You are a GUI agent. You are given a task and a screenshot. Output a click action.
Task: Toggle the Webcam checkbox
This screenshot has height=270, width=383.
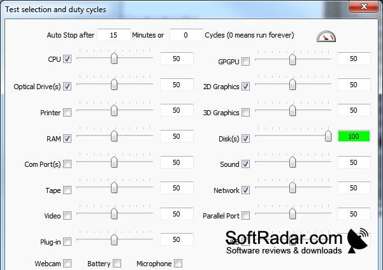click(67, 264)
